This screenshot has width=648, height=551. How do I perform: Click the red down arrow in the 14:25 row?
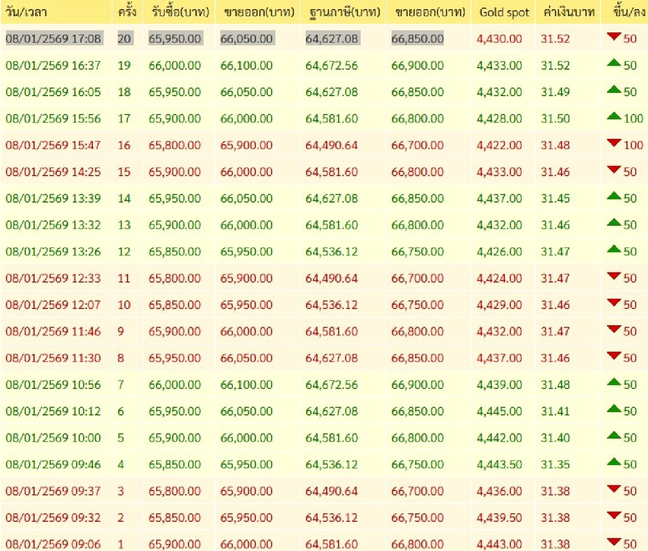pos(613,170)
